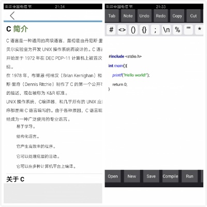Tap the '结构化语言。' list item

(28, 137)
